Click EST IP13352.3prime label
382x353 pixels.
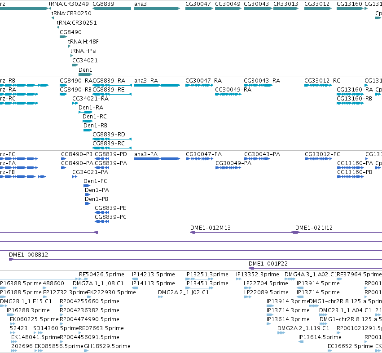coord(258,275)
